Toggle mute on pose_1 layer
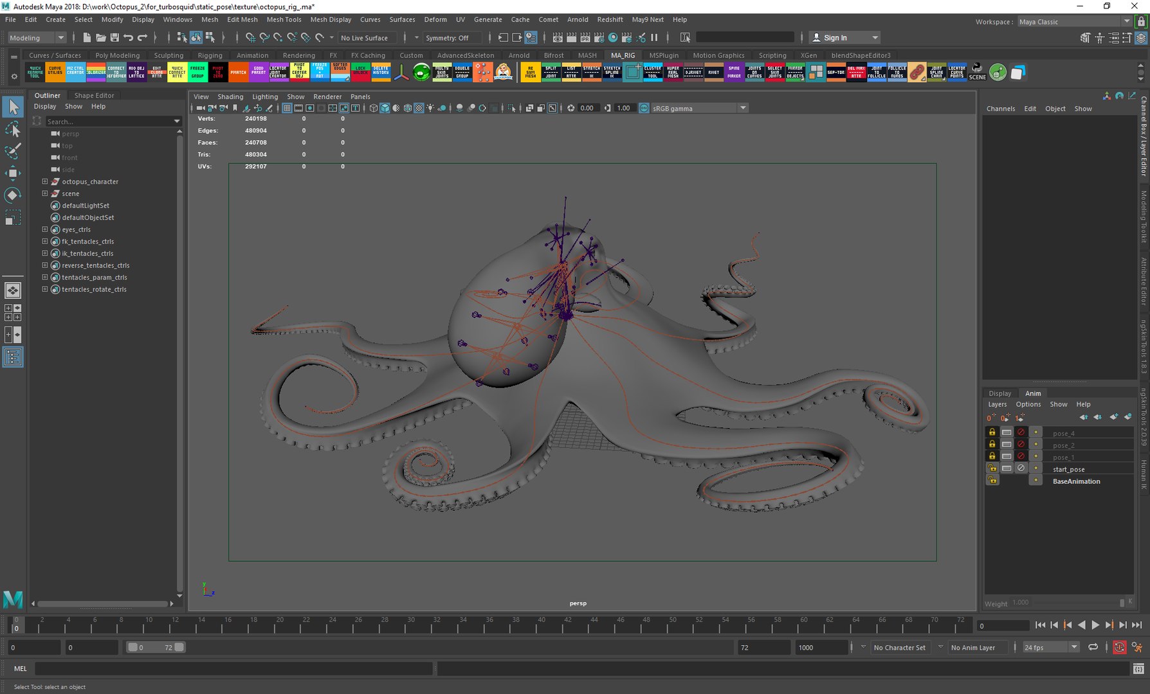Screen dimensions: 1150x694 pos(1021,457)
